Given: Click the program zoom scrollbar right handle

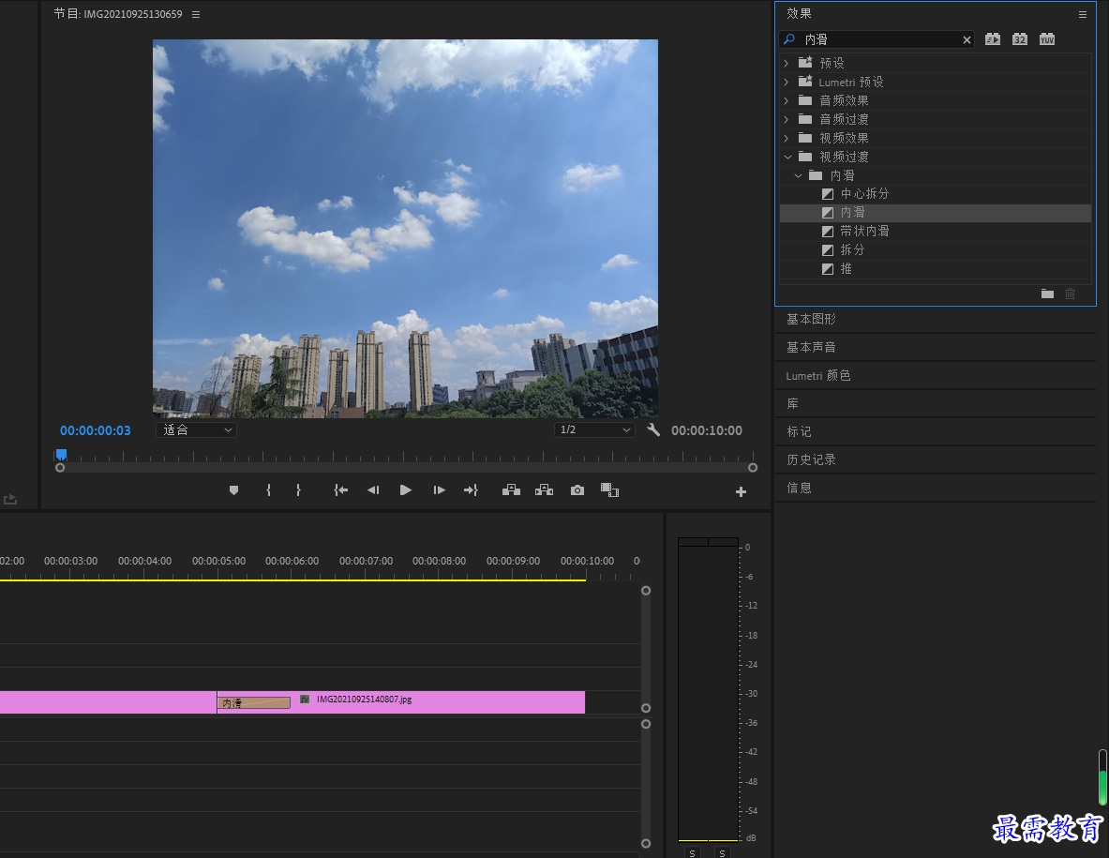Looking at the screenshot, I should pyautogui.click(x=753, y=468).
